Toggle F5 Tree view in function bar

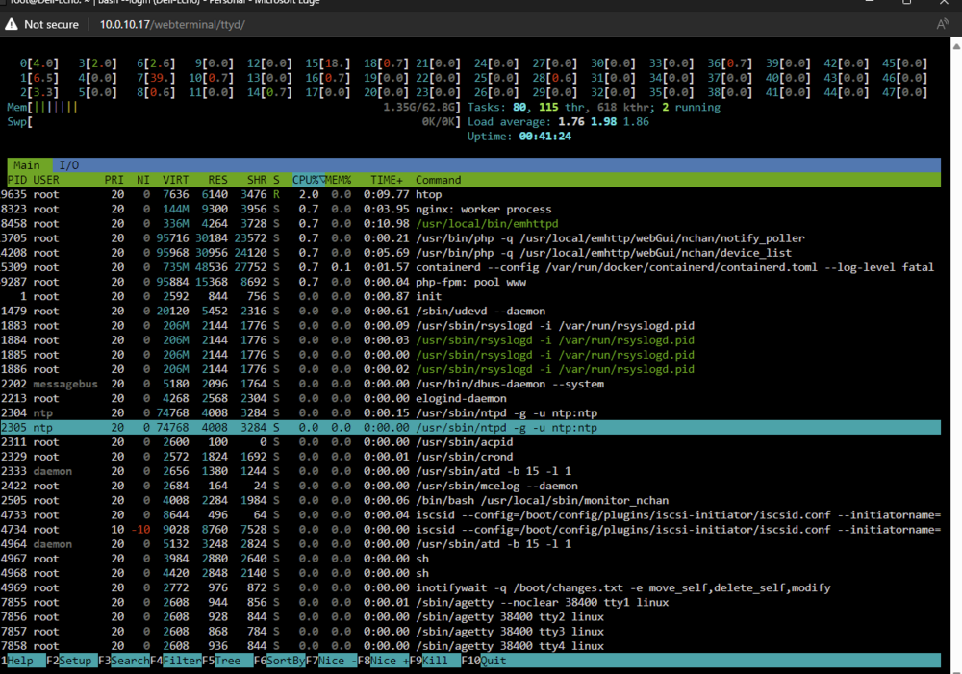(228, 661)
